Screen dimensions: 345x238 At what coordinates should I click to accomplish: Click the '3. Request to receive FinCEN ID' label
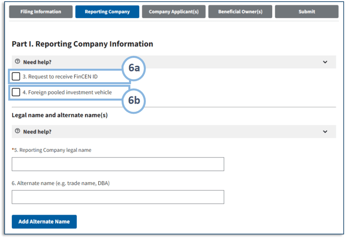click(x=60, y=77)
